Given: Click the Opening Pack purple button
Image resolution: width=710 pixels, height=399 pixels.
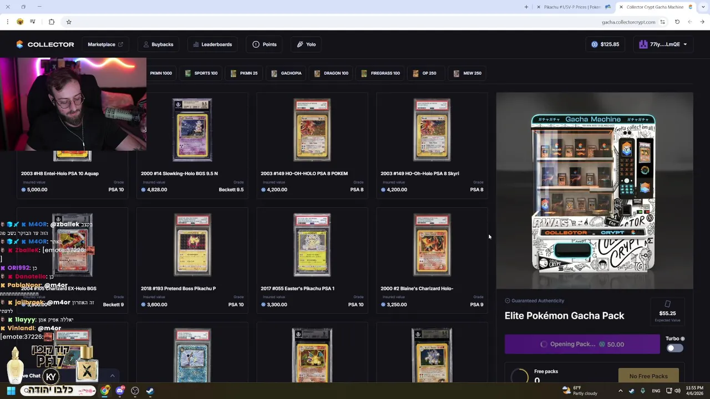Looking at the screenshot, I should coord(582,344).
